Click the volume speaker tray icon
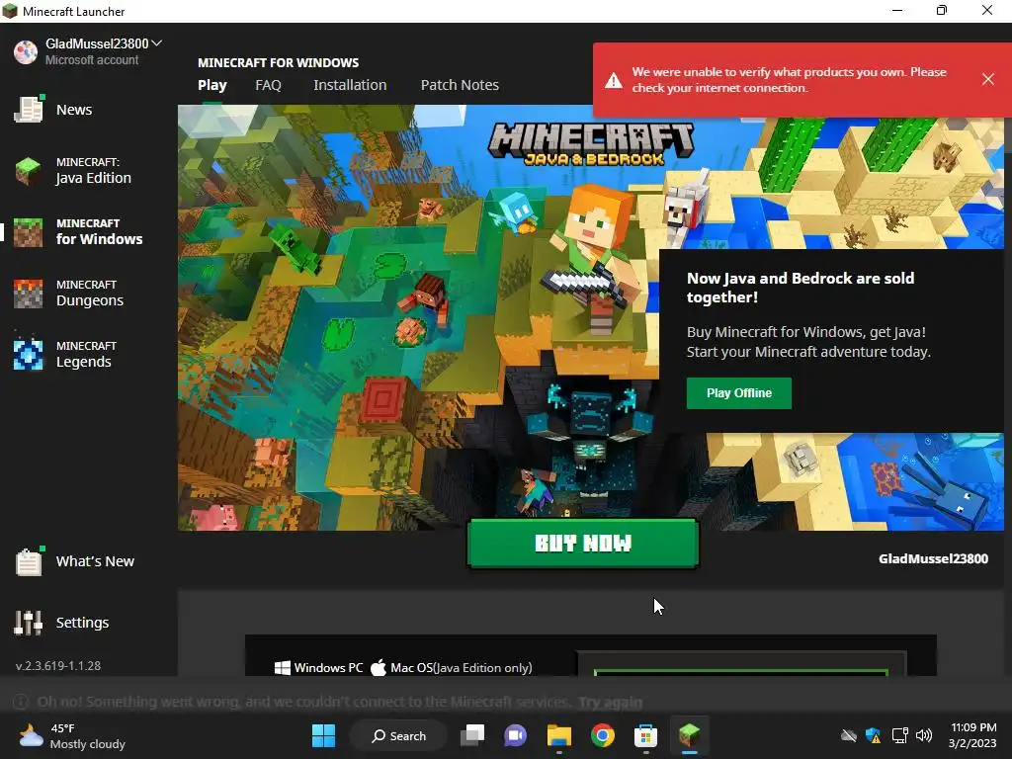This screenshot has width=1012, height=759. pyautogui.click(x=924, y=735)
